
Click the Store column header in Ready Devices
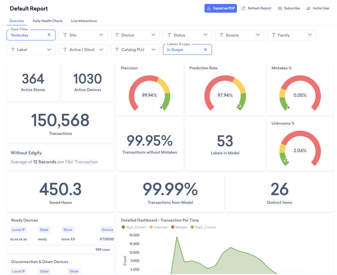[x=68, y=229]
